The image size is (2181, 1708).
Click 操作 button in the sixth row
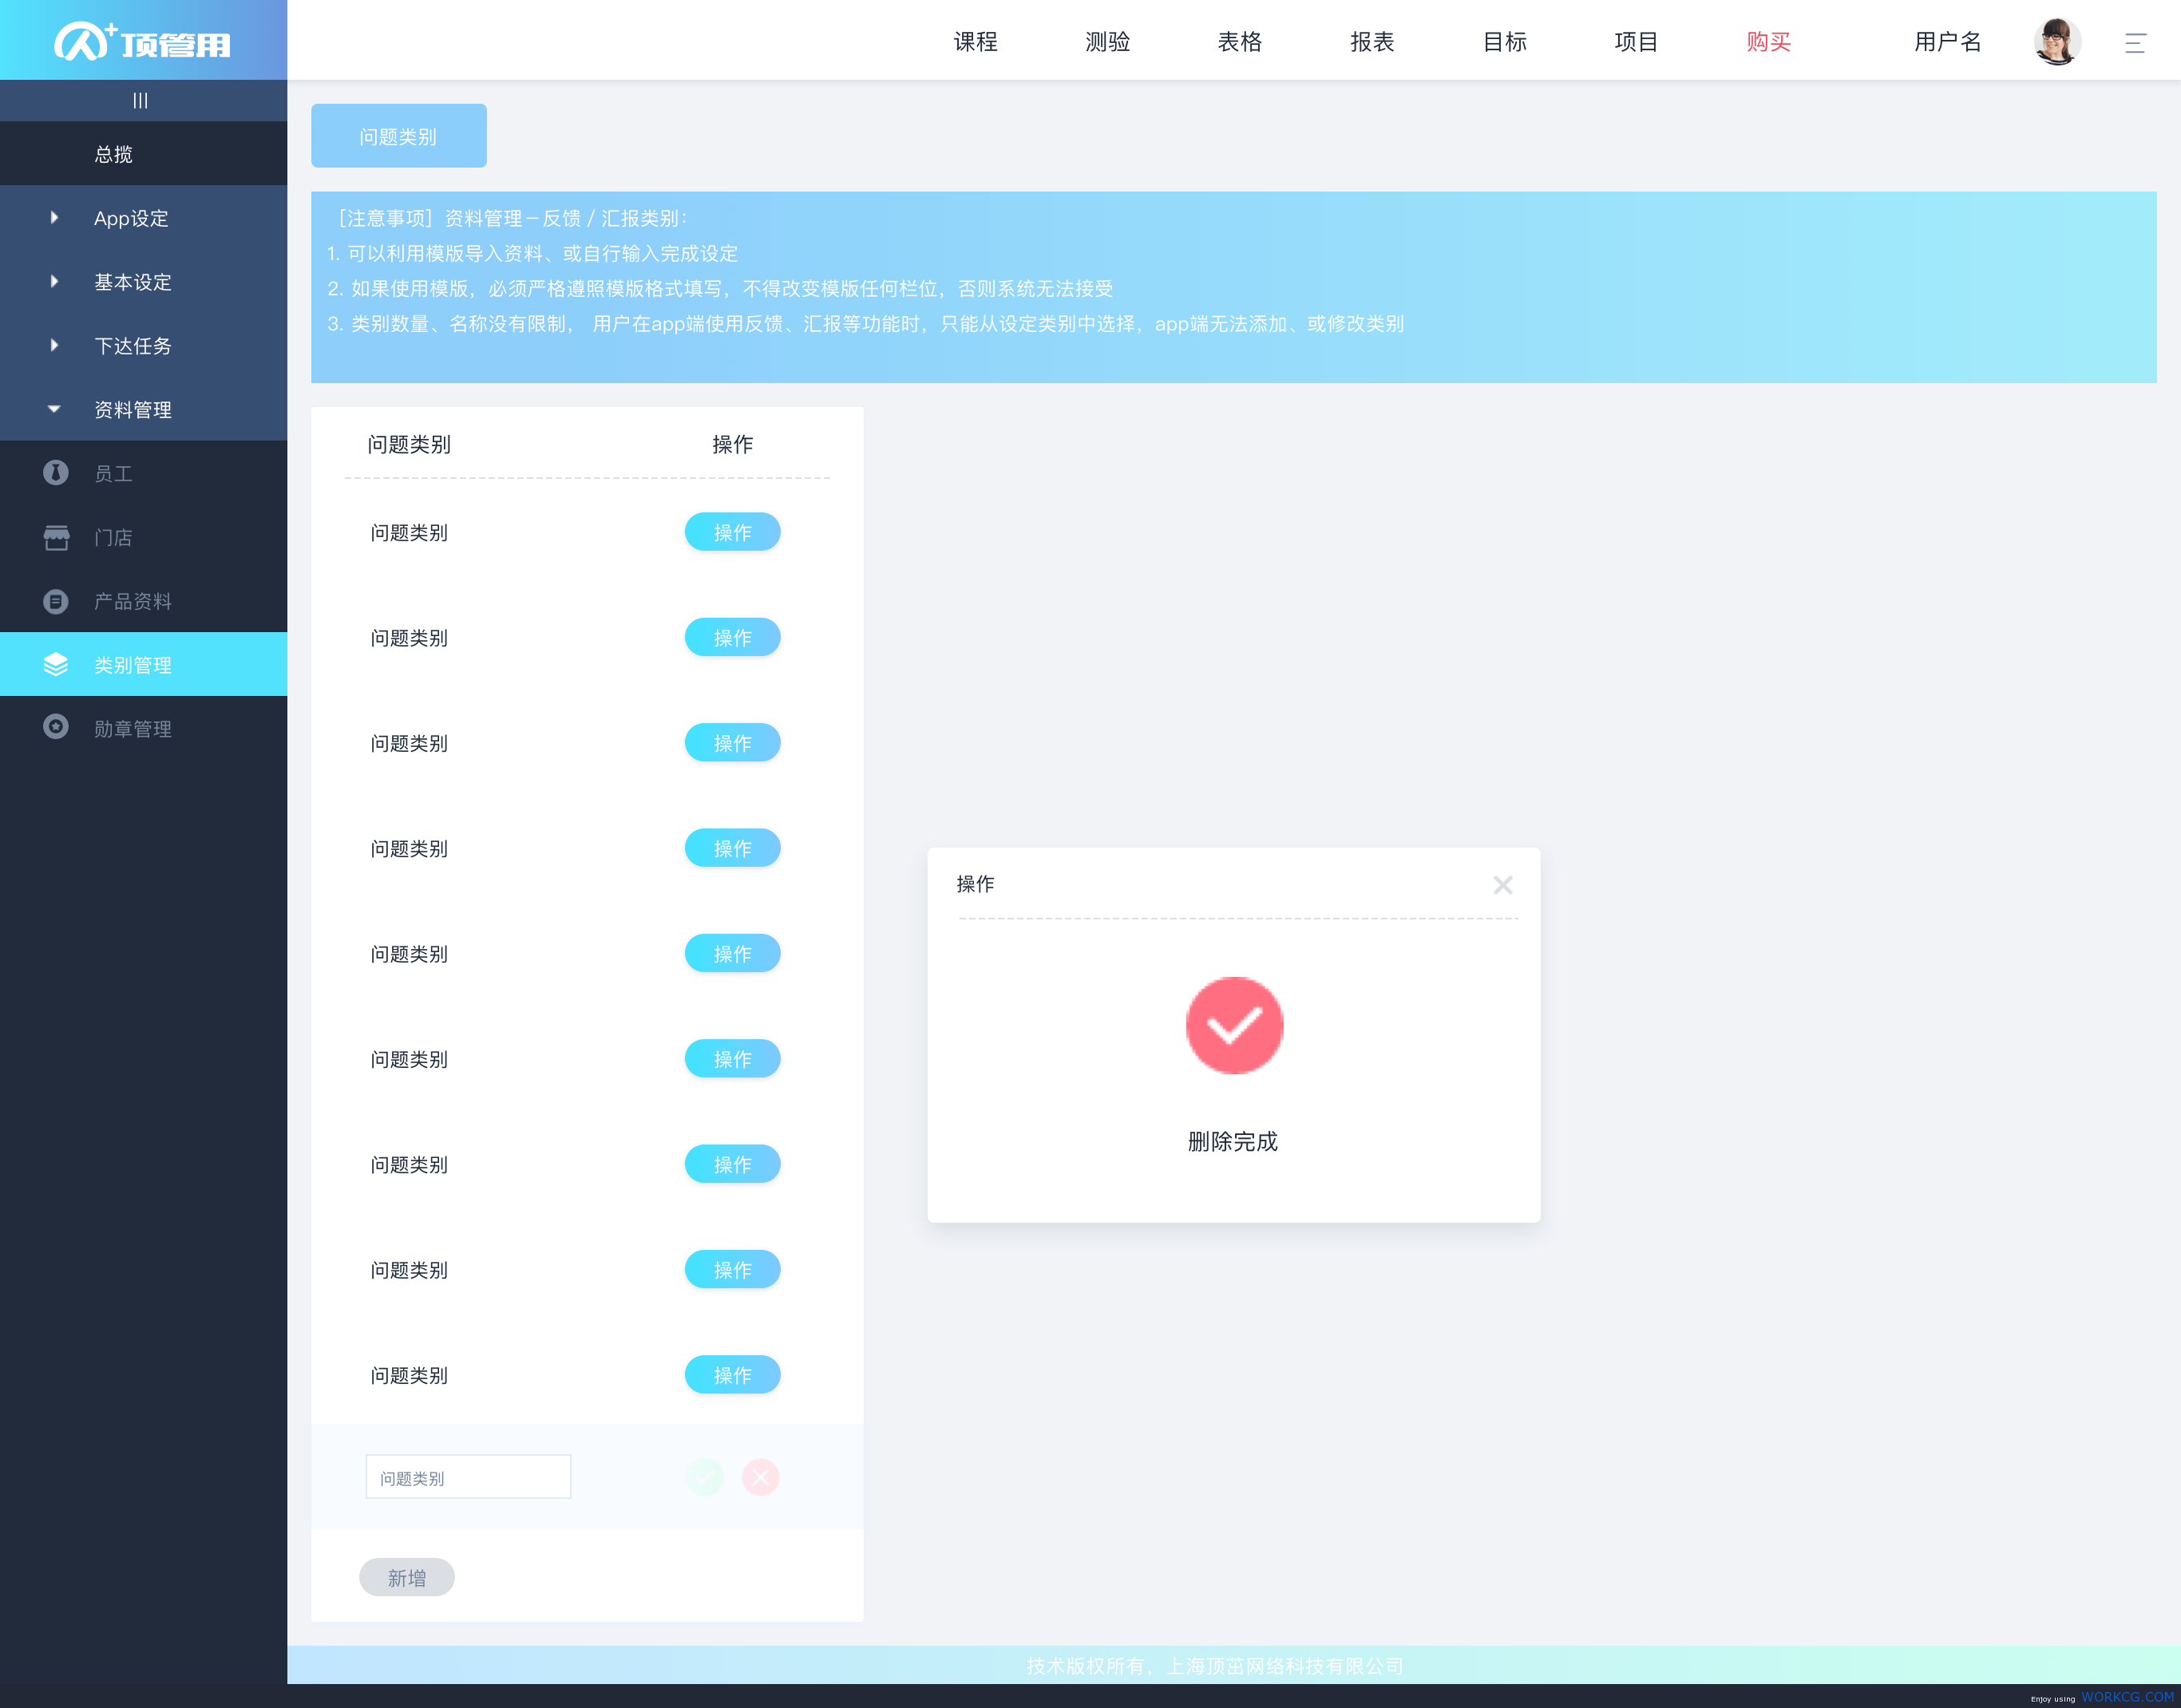[x=732, y=1059]
